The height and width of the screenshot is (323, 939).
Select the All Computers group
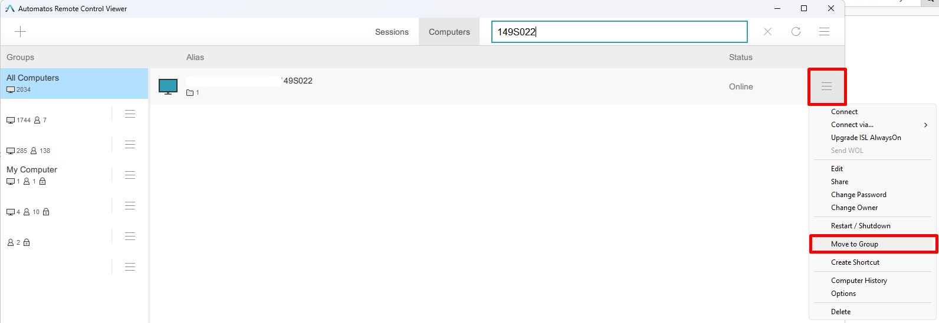tap(74, 83)
